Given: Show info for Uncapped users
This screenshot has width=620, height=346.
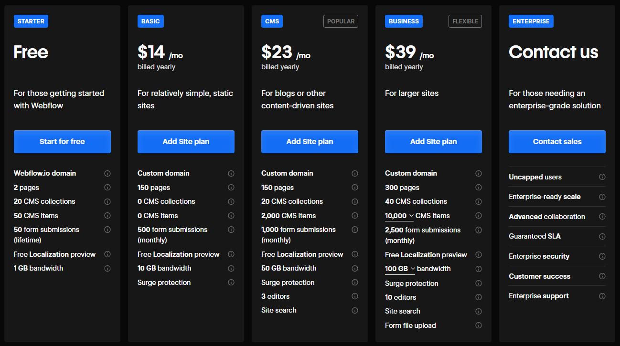Looking at the screenshot, I should [x=602, y=177].
